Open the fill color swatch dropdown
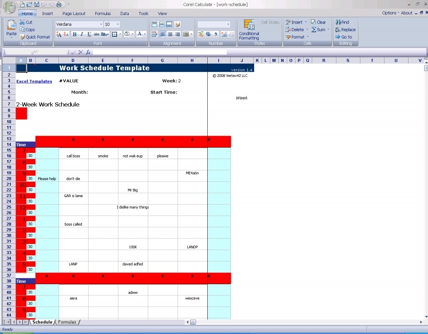 click(132, 34)
